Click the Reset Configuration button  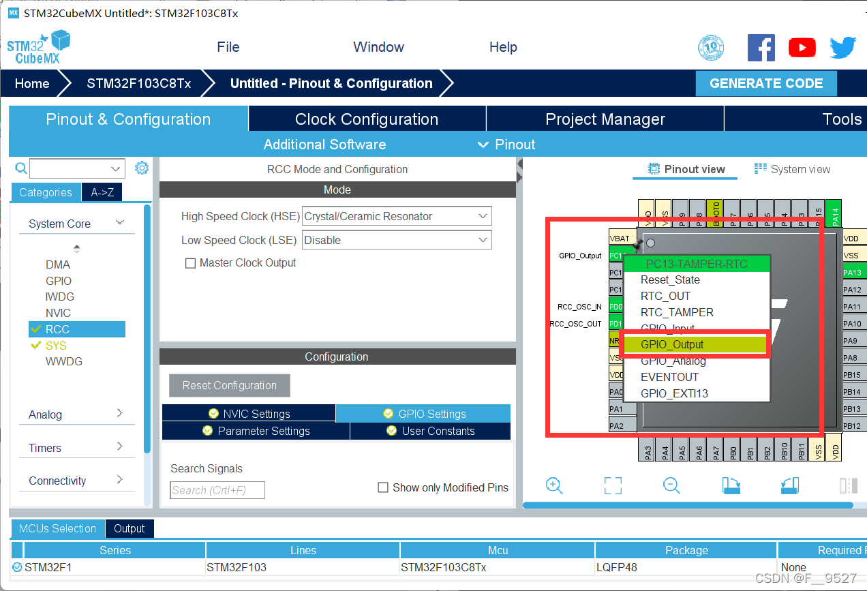(x=230, y=385)
